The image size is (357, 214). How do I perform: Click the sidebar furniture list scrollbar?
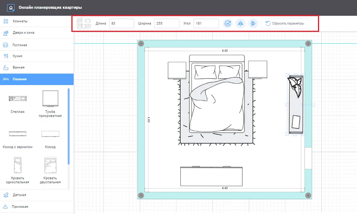click(69, 126)
